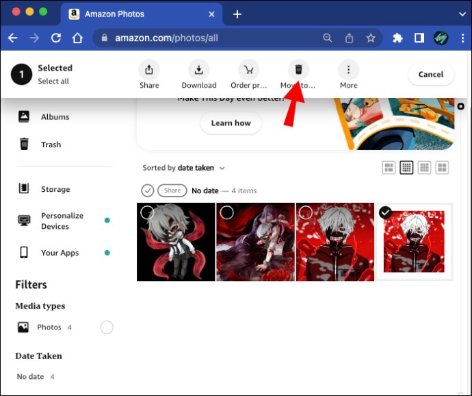Bookmark this page with the star icon
472x396 pixels.
click(371, 38)
